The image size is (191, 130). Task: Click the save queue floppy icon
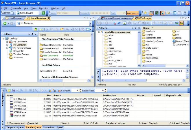pos(14,91)
